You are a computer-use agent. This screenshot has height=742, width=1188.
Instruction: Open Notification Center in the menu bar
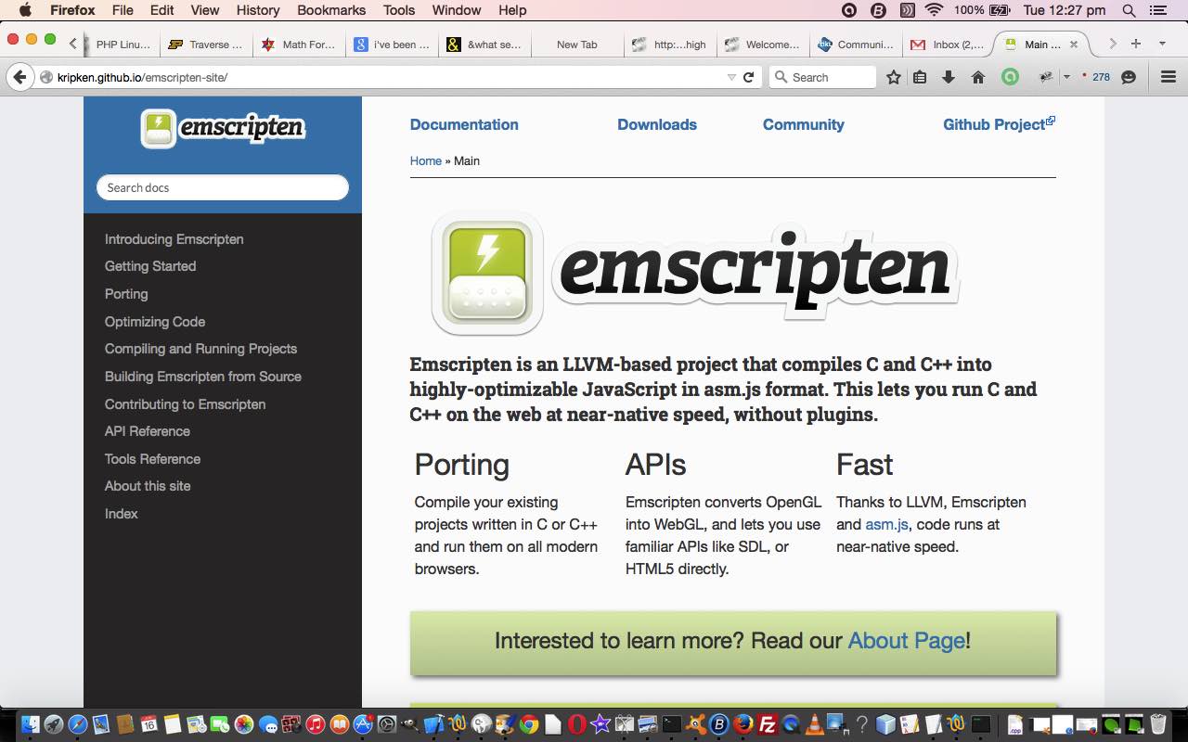1157,10
